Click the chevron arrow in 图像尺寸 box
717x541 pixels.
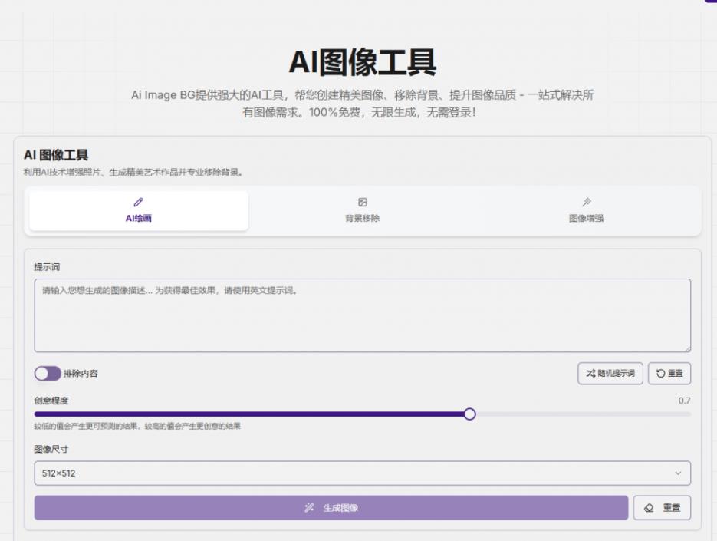point(678,473)
